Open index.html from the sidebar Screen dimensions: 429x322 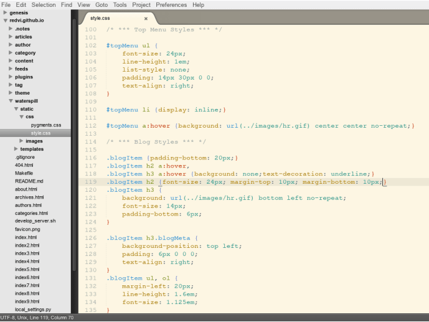(26, 237)
